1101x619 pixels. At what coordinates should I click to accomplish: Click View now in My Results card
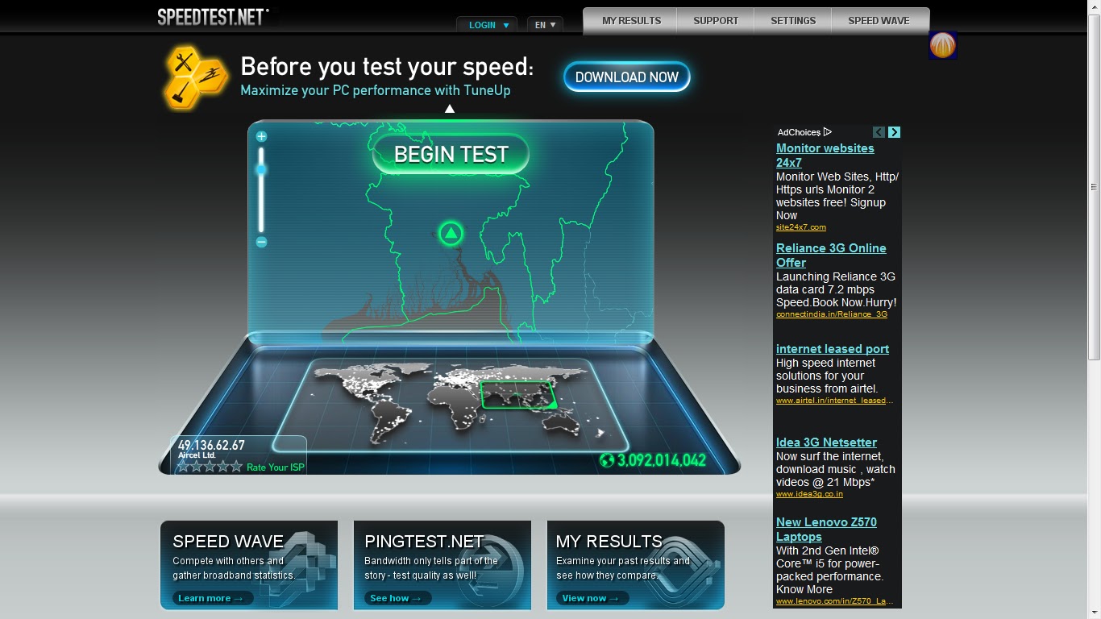click(592, 598)
